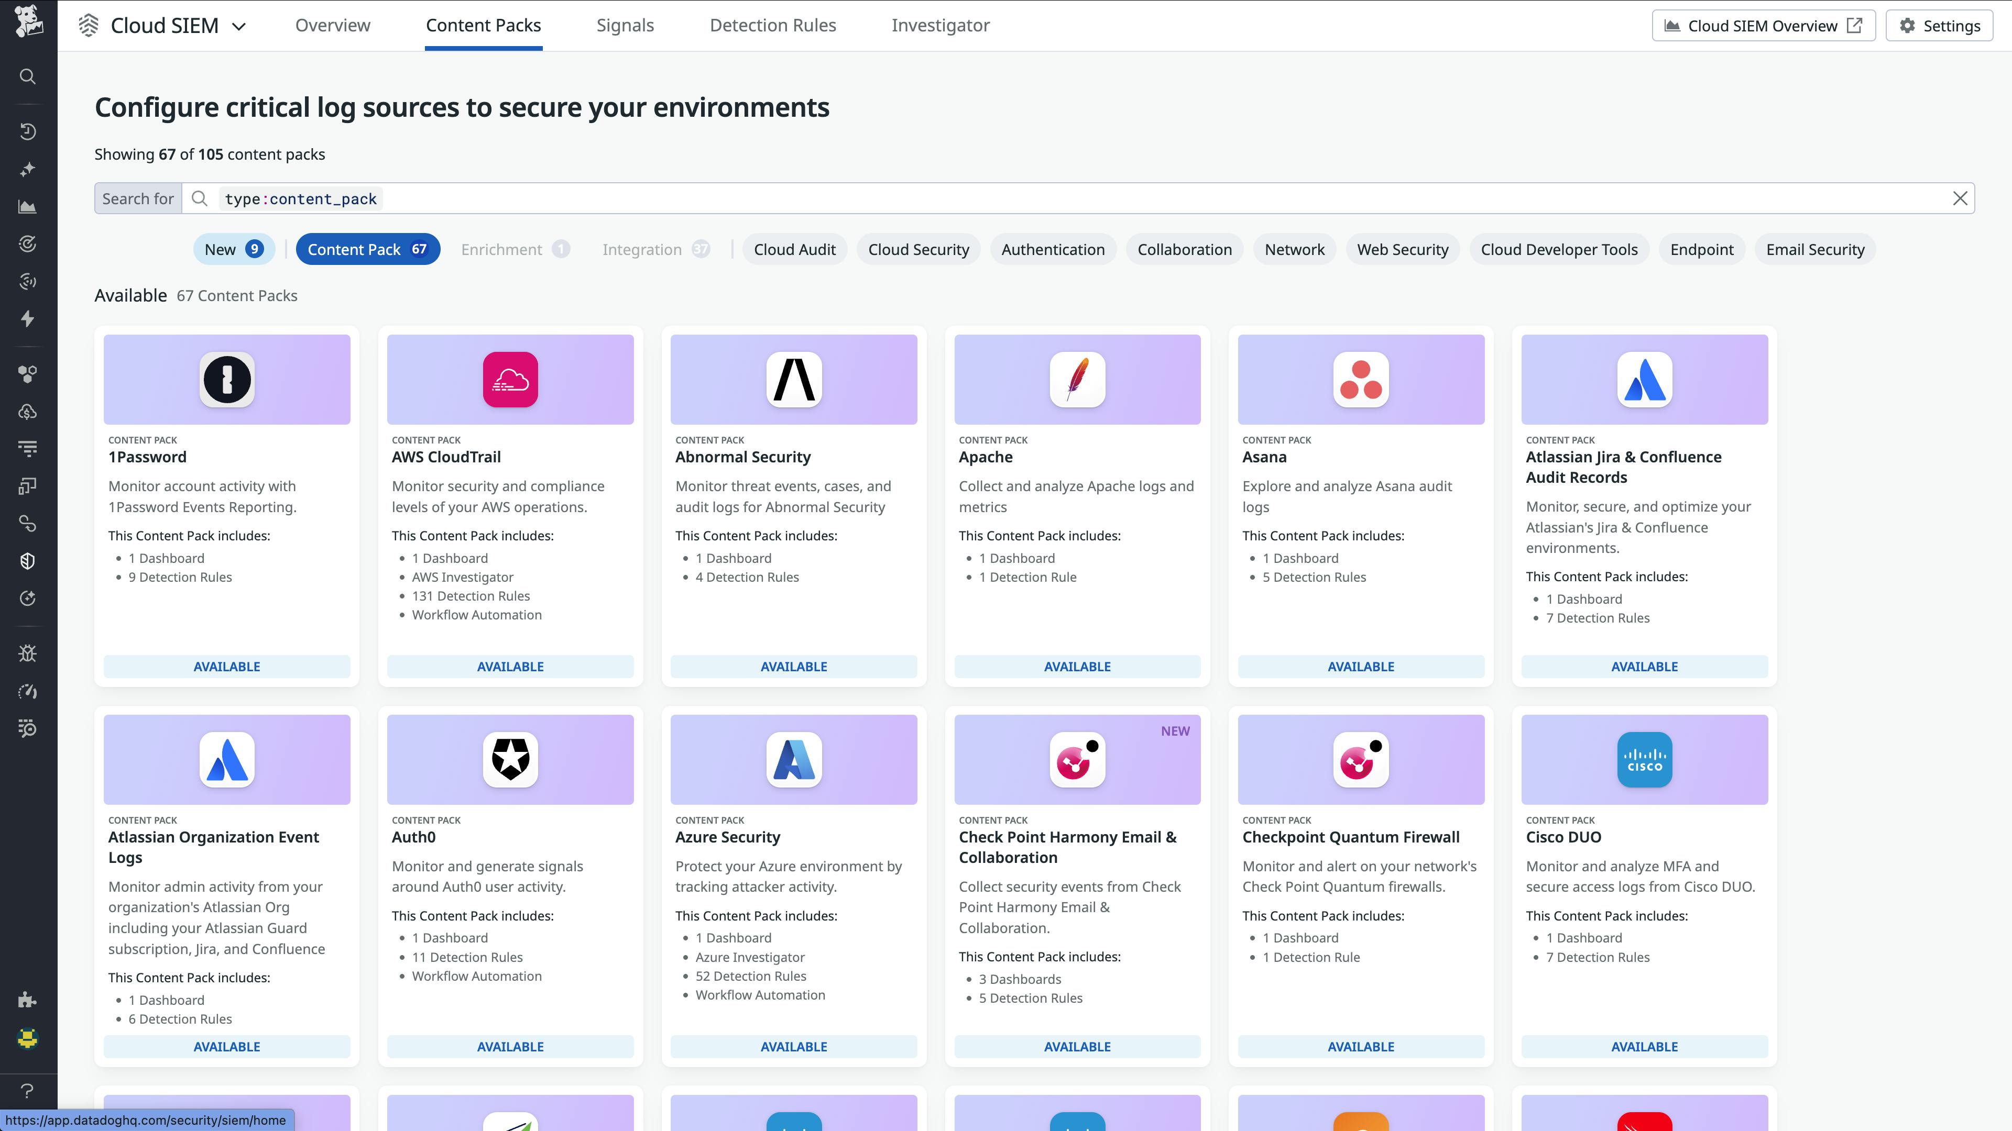Open Settings in the top right
2012x1131 pixels.
tap(1940, 25)
